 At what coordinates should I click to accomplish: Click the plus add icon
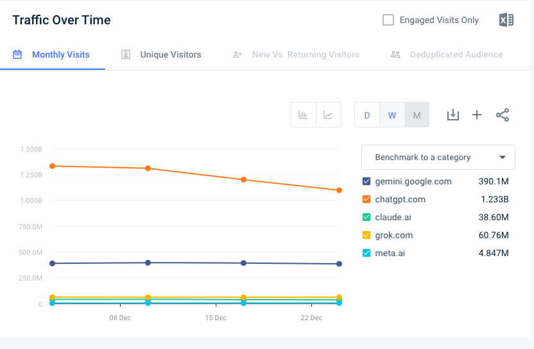click(477, 115)
